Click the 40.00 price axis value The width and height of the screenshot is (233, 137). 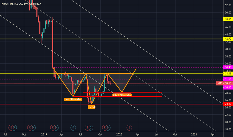pyautogui.click(x=228, y=49)
